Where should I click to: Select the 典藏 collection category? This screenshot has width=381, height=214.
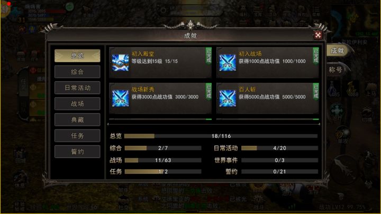coord(77,119)
